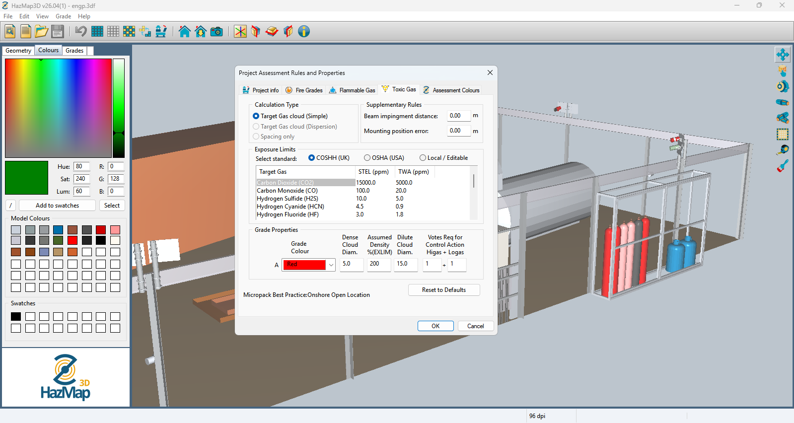Viewport: 794px width, 423px height.
Task: Click the Dense Cloud Diam. field
Action: (352, 265)
